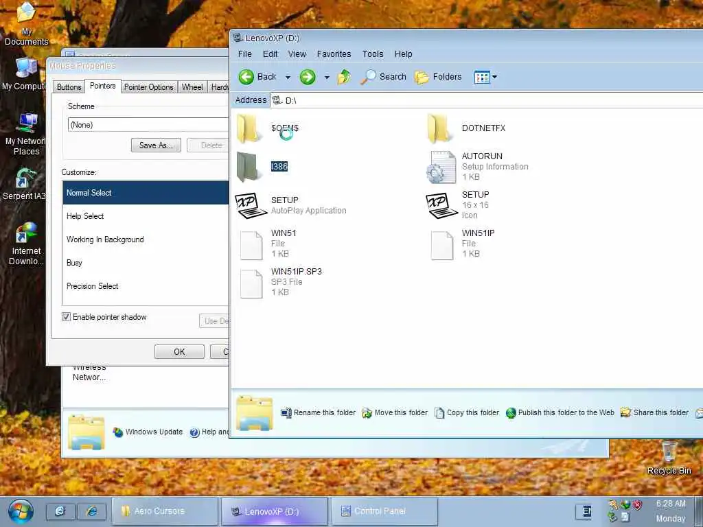Select Busy pointer entry
Screen dimensions: 703x527
146,263
